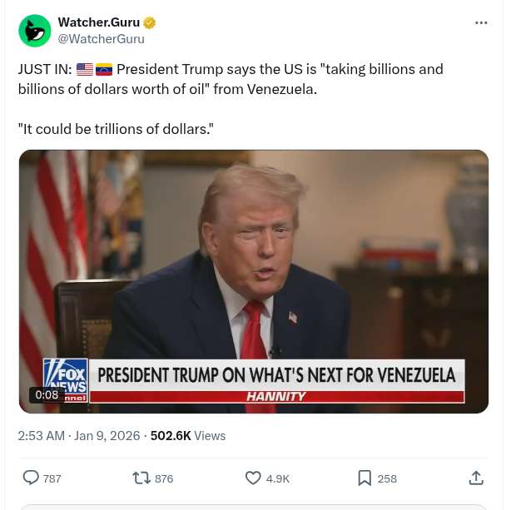This screenshot has width=506, height=510.
Task: Click the repost arrows icon
Action: [141, 478]
